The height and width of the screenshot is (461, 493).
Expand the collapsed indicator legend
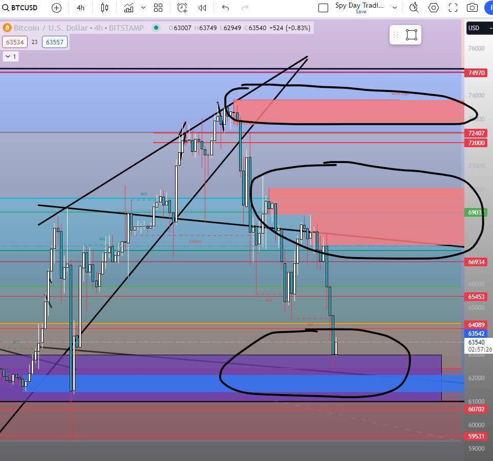11,57
